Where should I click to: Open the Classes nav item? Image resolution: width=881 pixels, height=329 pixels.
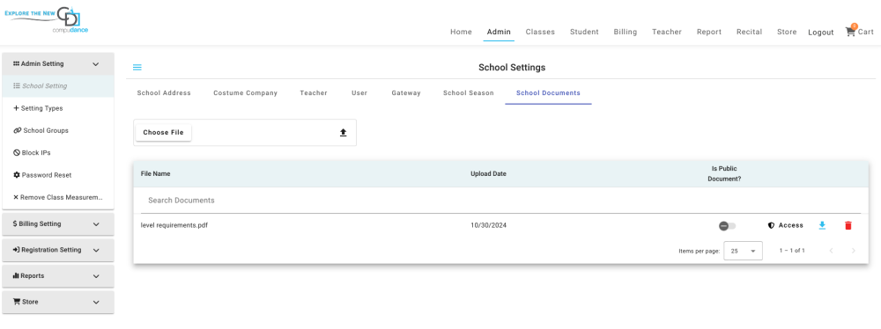pos(540,32)
